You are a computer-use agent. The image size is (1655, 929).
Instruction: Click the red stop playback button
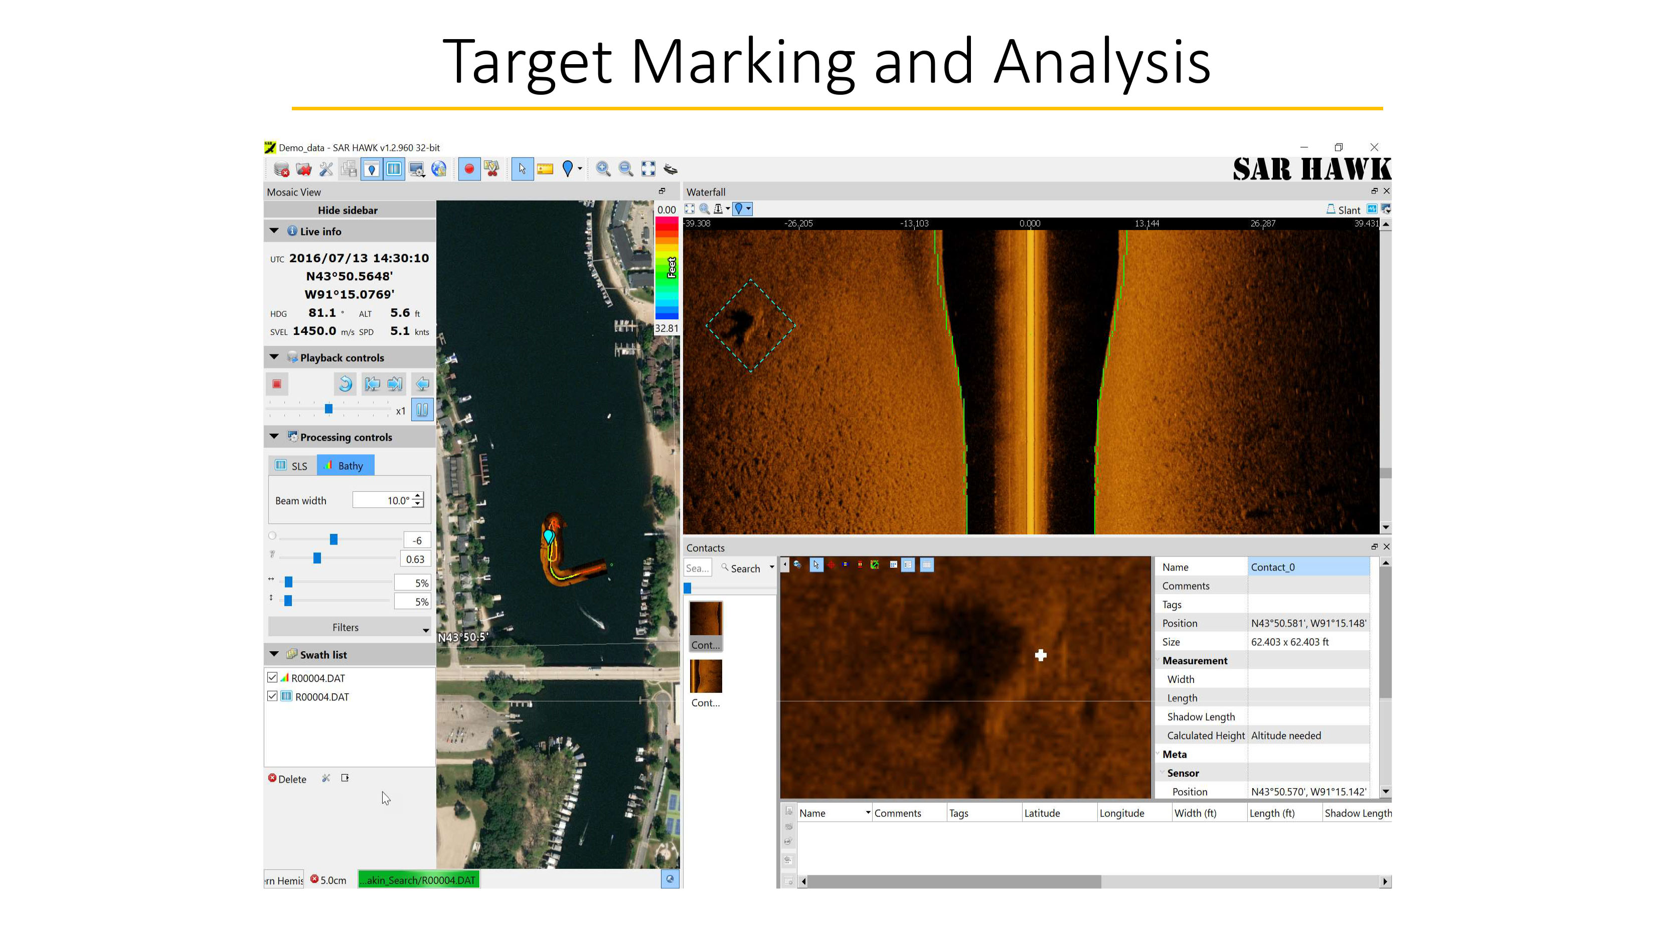tap(277, 384)
